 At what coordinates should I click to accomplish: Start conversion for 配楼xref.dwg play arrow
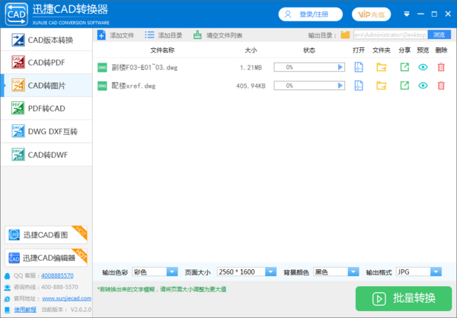(340, 85)
